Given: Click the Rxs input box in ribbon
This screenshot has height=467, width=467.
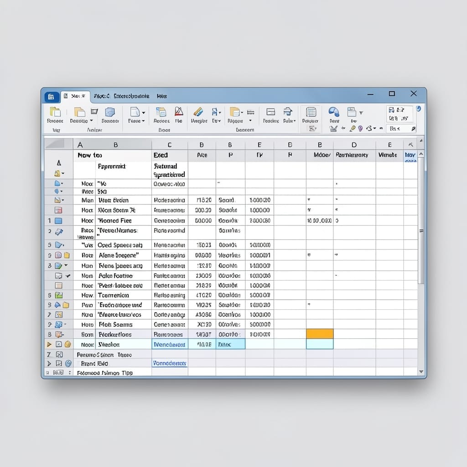Looking at the screenshot, I should (401, 129).
